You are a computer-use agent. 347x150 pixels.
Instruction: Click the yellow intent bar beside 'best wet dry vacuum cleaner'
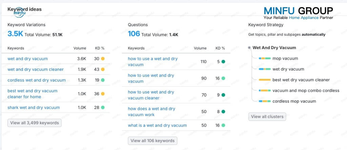(x=265, y=80)
